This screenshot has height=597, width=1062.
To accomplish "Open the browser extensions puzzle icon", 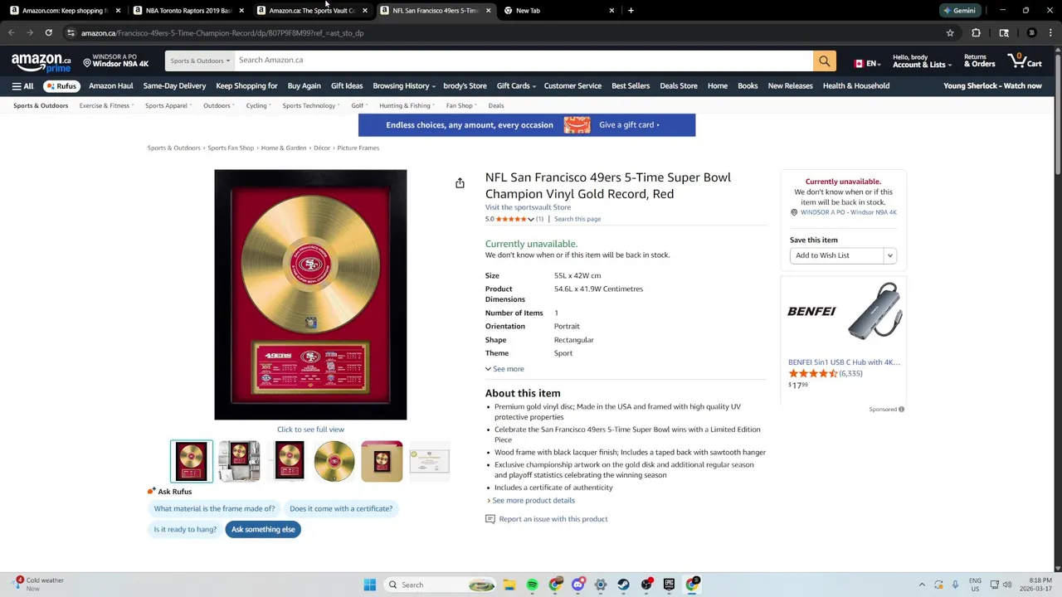I will 976,33.
